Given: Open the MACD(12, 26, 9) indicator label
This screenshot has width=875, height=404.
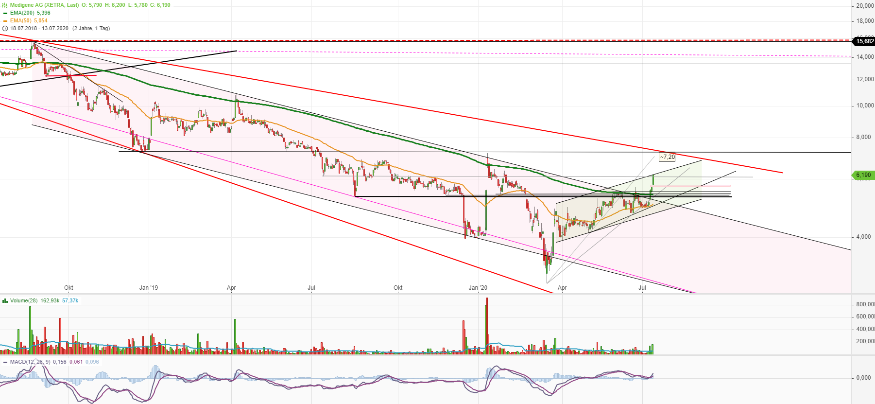Looking at the screenshot, I should (x=30, y=362).
